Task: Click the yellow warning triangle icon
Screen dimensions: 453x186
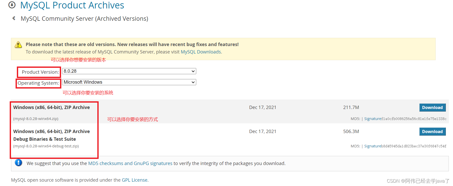Action: tap(18, 45)
